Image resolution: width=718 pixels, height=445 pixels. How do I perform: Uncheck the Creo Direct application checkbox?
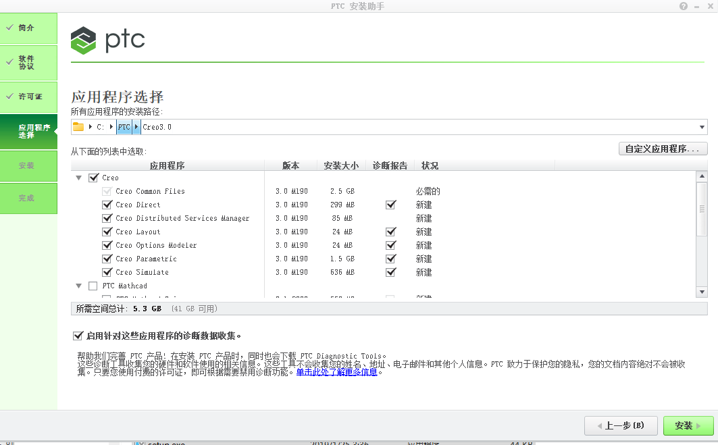[107, 205]
